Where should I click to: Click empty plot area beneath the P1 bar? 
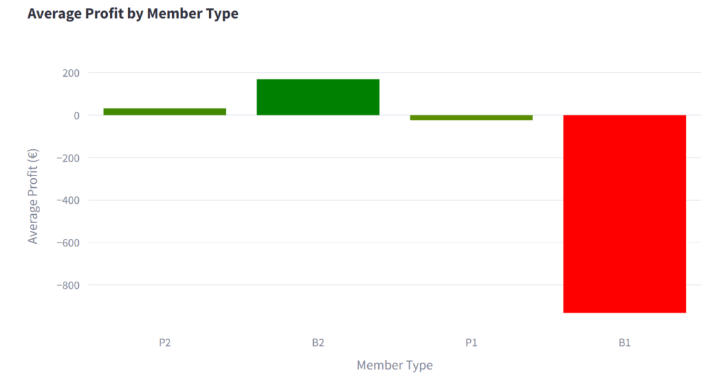(471, 221)
